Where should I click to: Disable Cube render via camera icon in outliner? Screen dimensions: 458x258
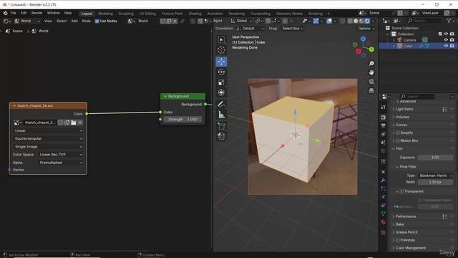(452, 46)
